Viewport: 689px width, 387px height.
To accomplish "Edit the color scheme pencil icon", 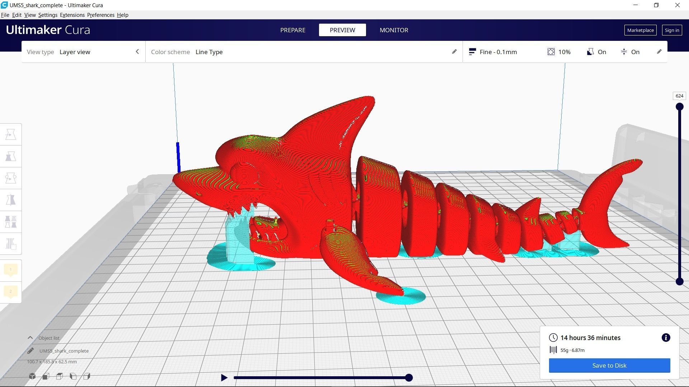I will 454,52.
